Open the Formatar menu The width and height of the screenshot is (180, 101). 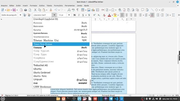(33, 6)
